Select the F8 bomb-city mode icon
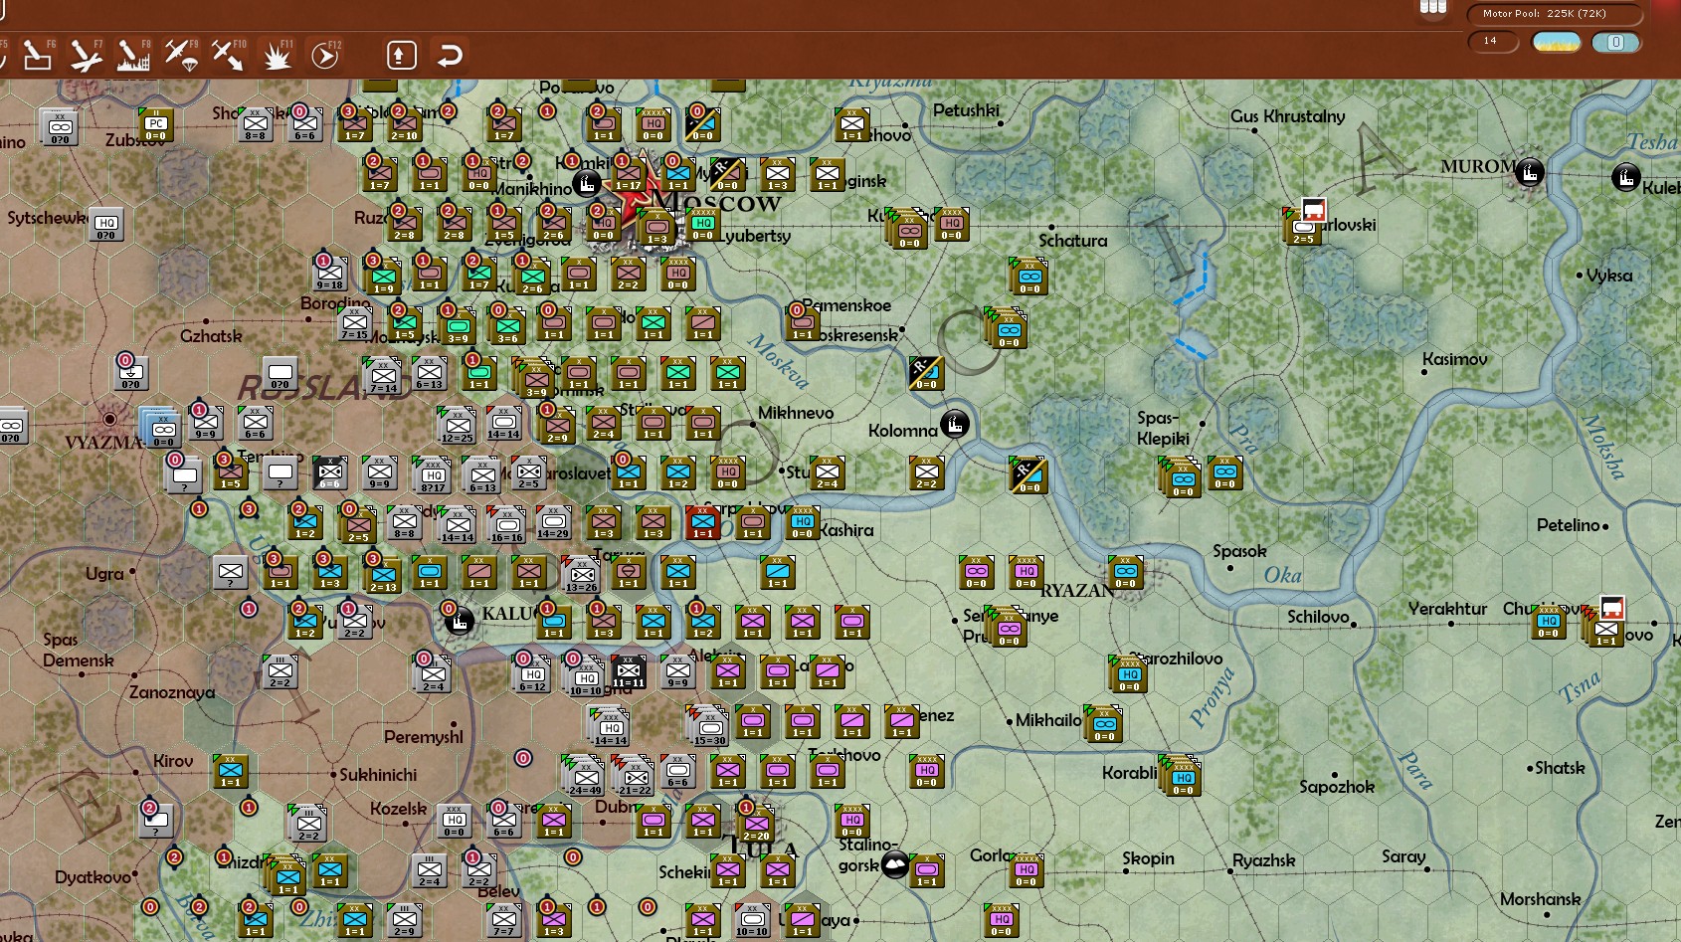Screen dimensions: 1681x942 (132, 56)
